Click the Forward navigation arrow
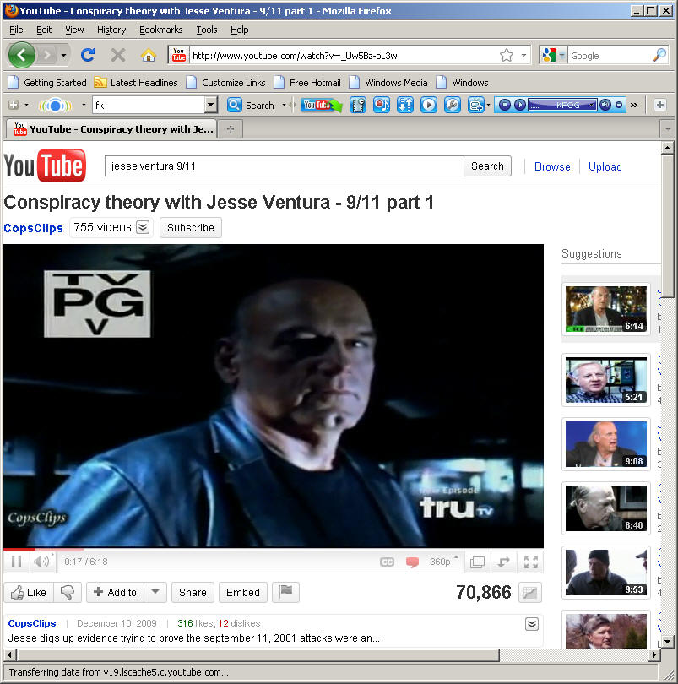The height and width of the screenshot is (684, 678). pyautogui.click(x=46, y=56)
